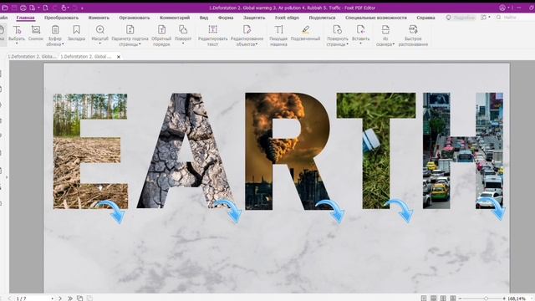Open the Форма ribbon tab
This screenshot has height=301, width=535.
click(226, 18)
